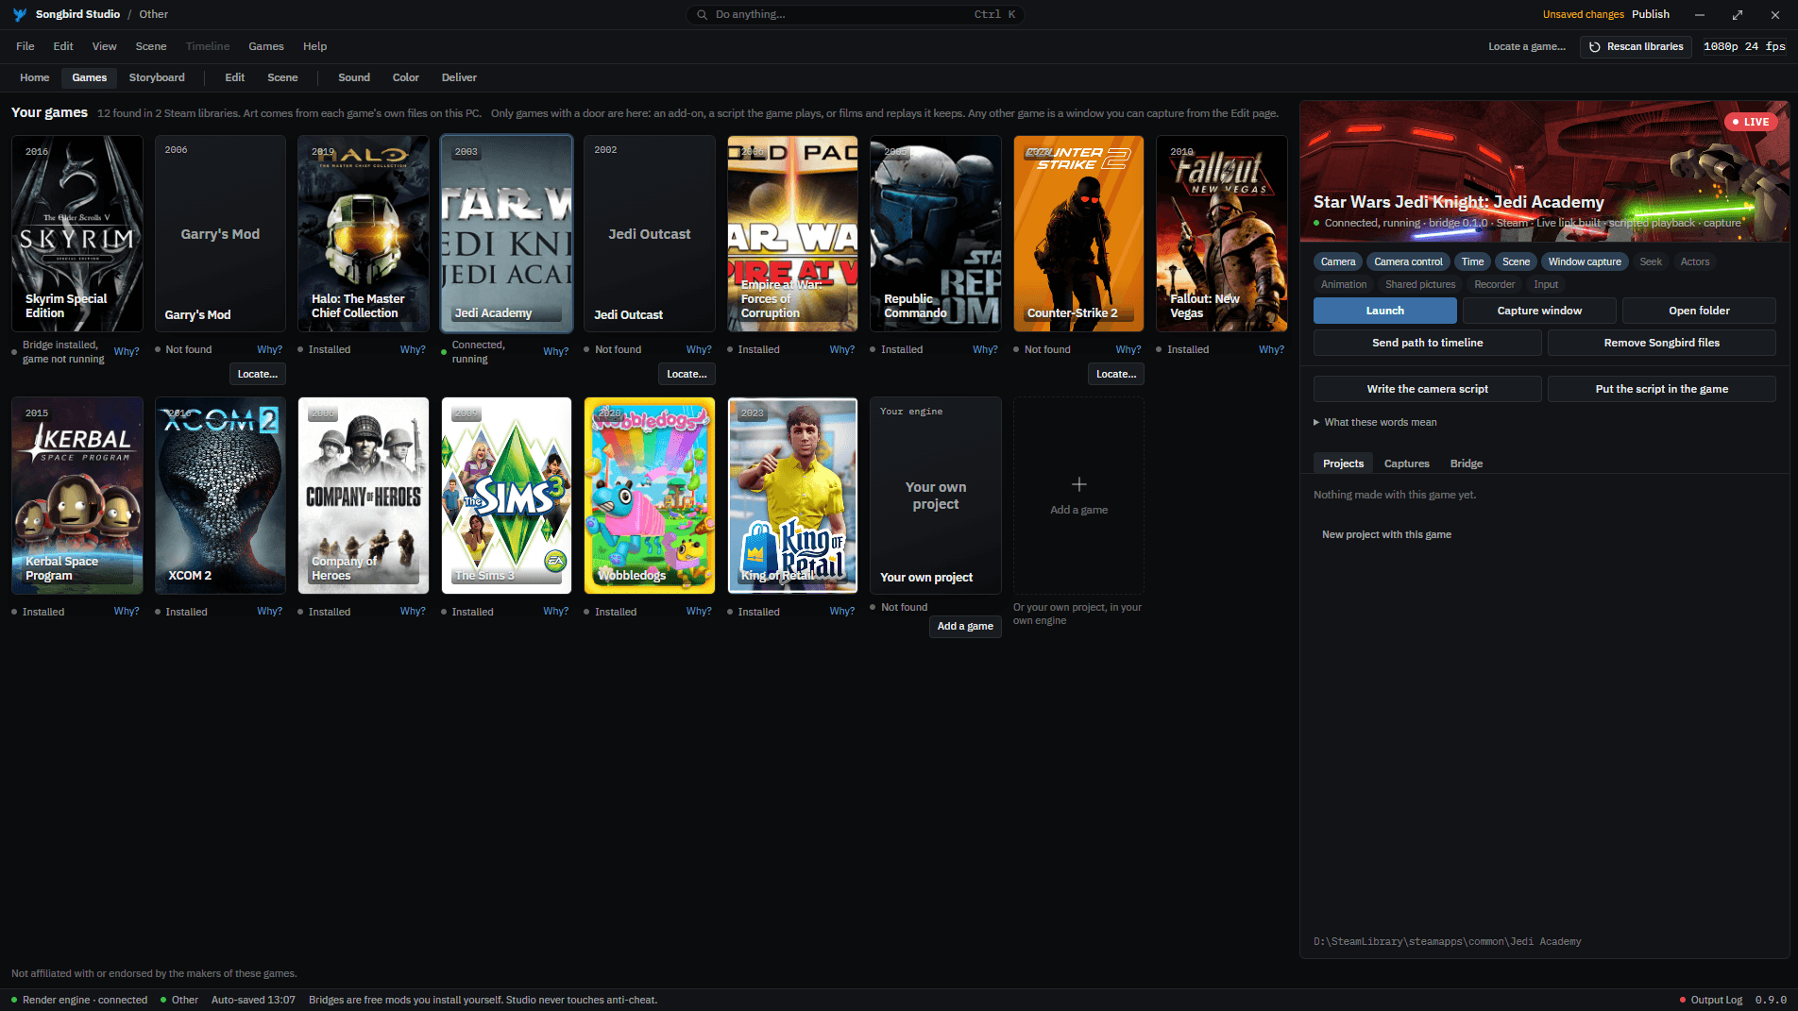Click the fullscreen expand arrows icon
Viewport: 1798px width, 1011px height.
pos(1738,14)
